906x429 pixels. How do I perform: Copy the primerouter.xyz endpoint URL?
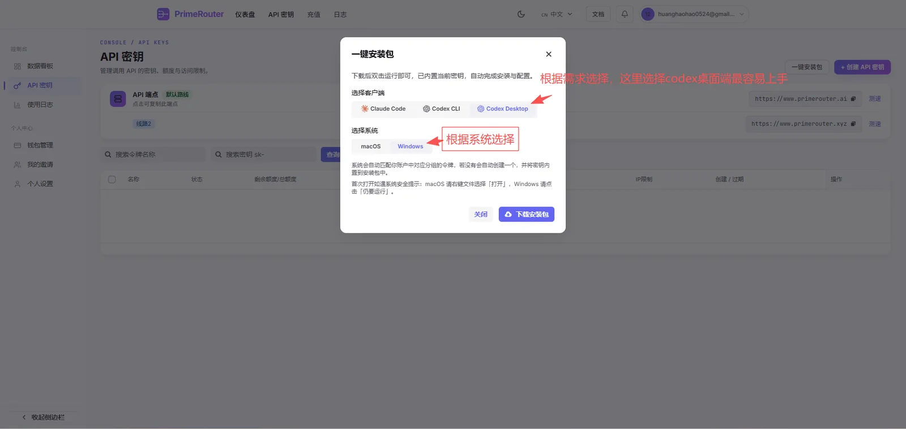click(853, 124)
